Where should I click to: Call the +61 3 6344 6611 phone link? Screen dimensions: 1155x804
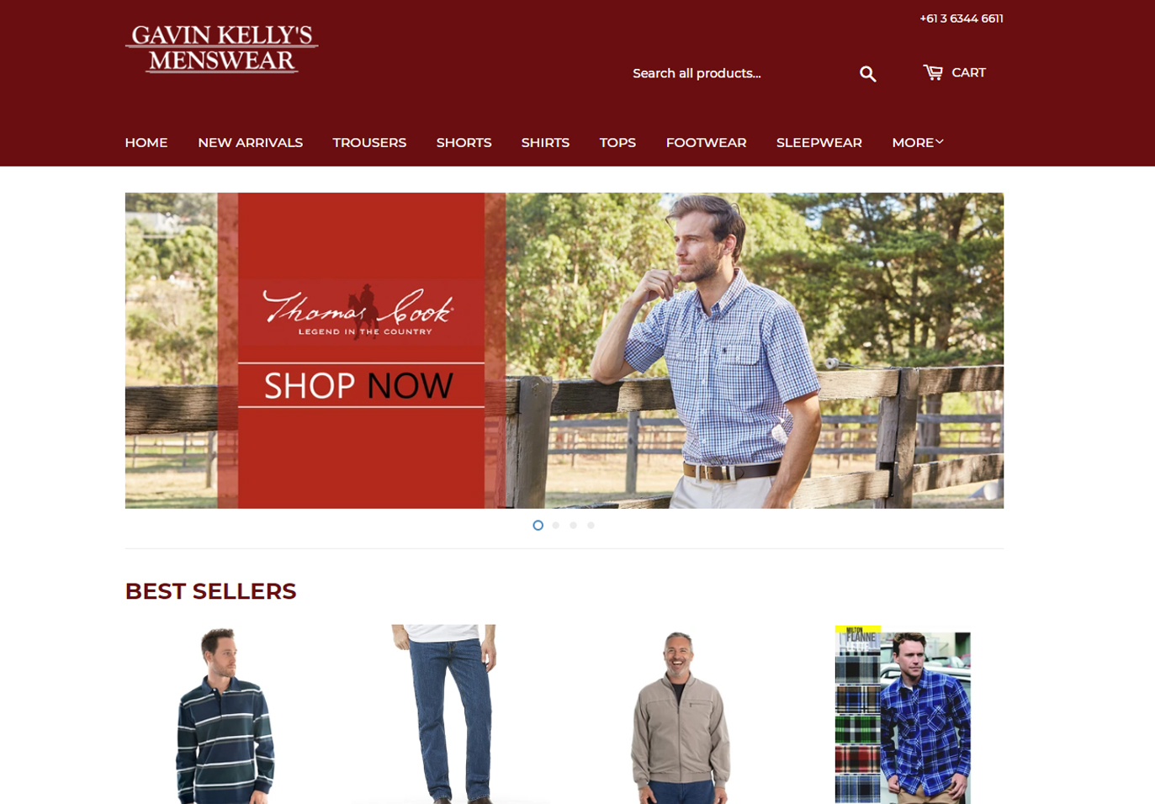pos(961,19)
